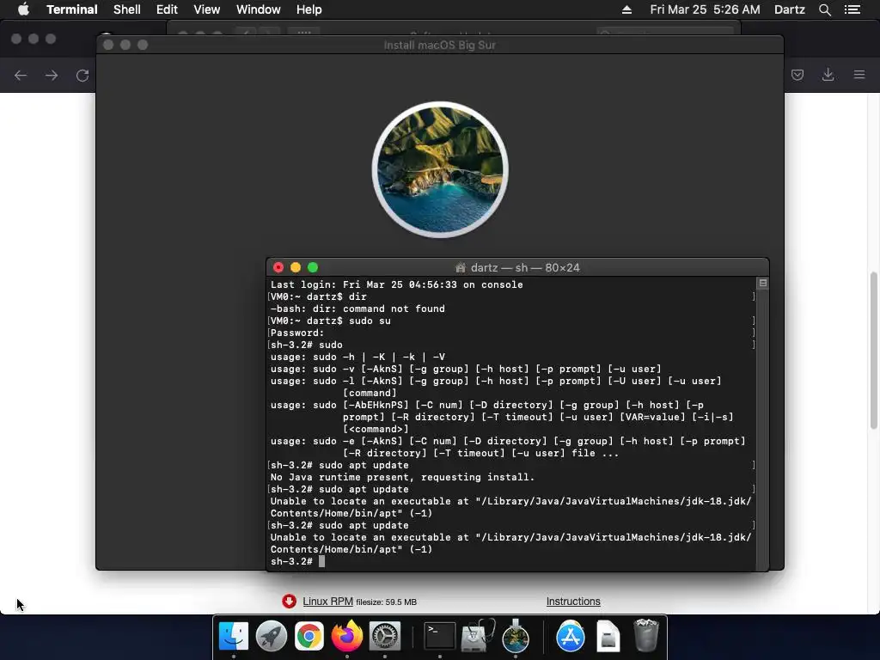Open App Store from the Dock

tap(571, 637)
